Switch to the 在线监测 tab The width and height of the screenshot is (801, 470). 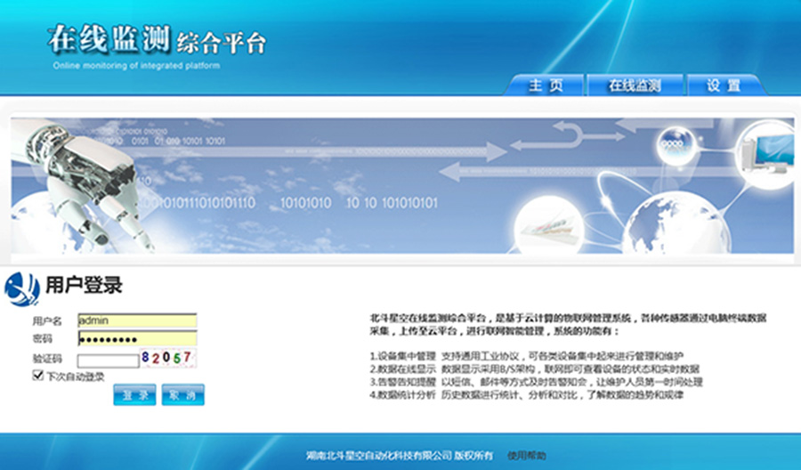coord(634,85)
